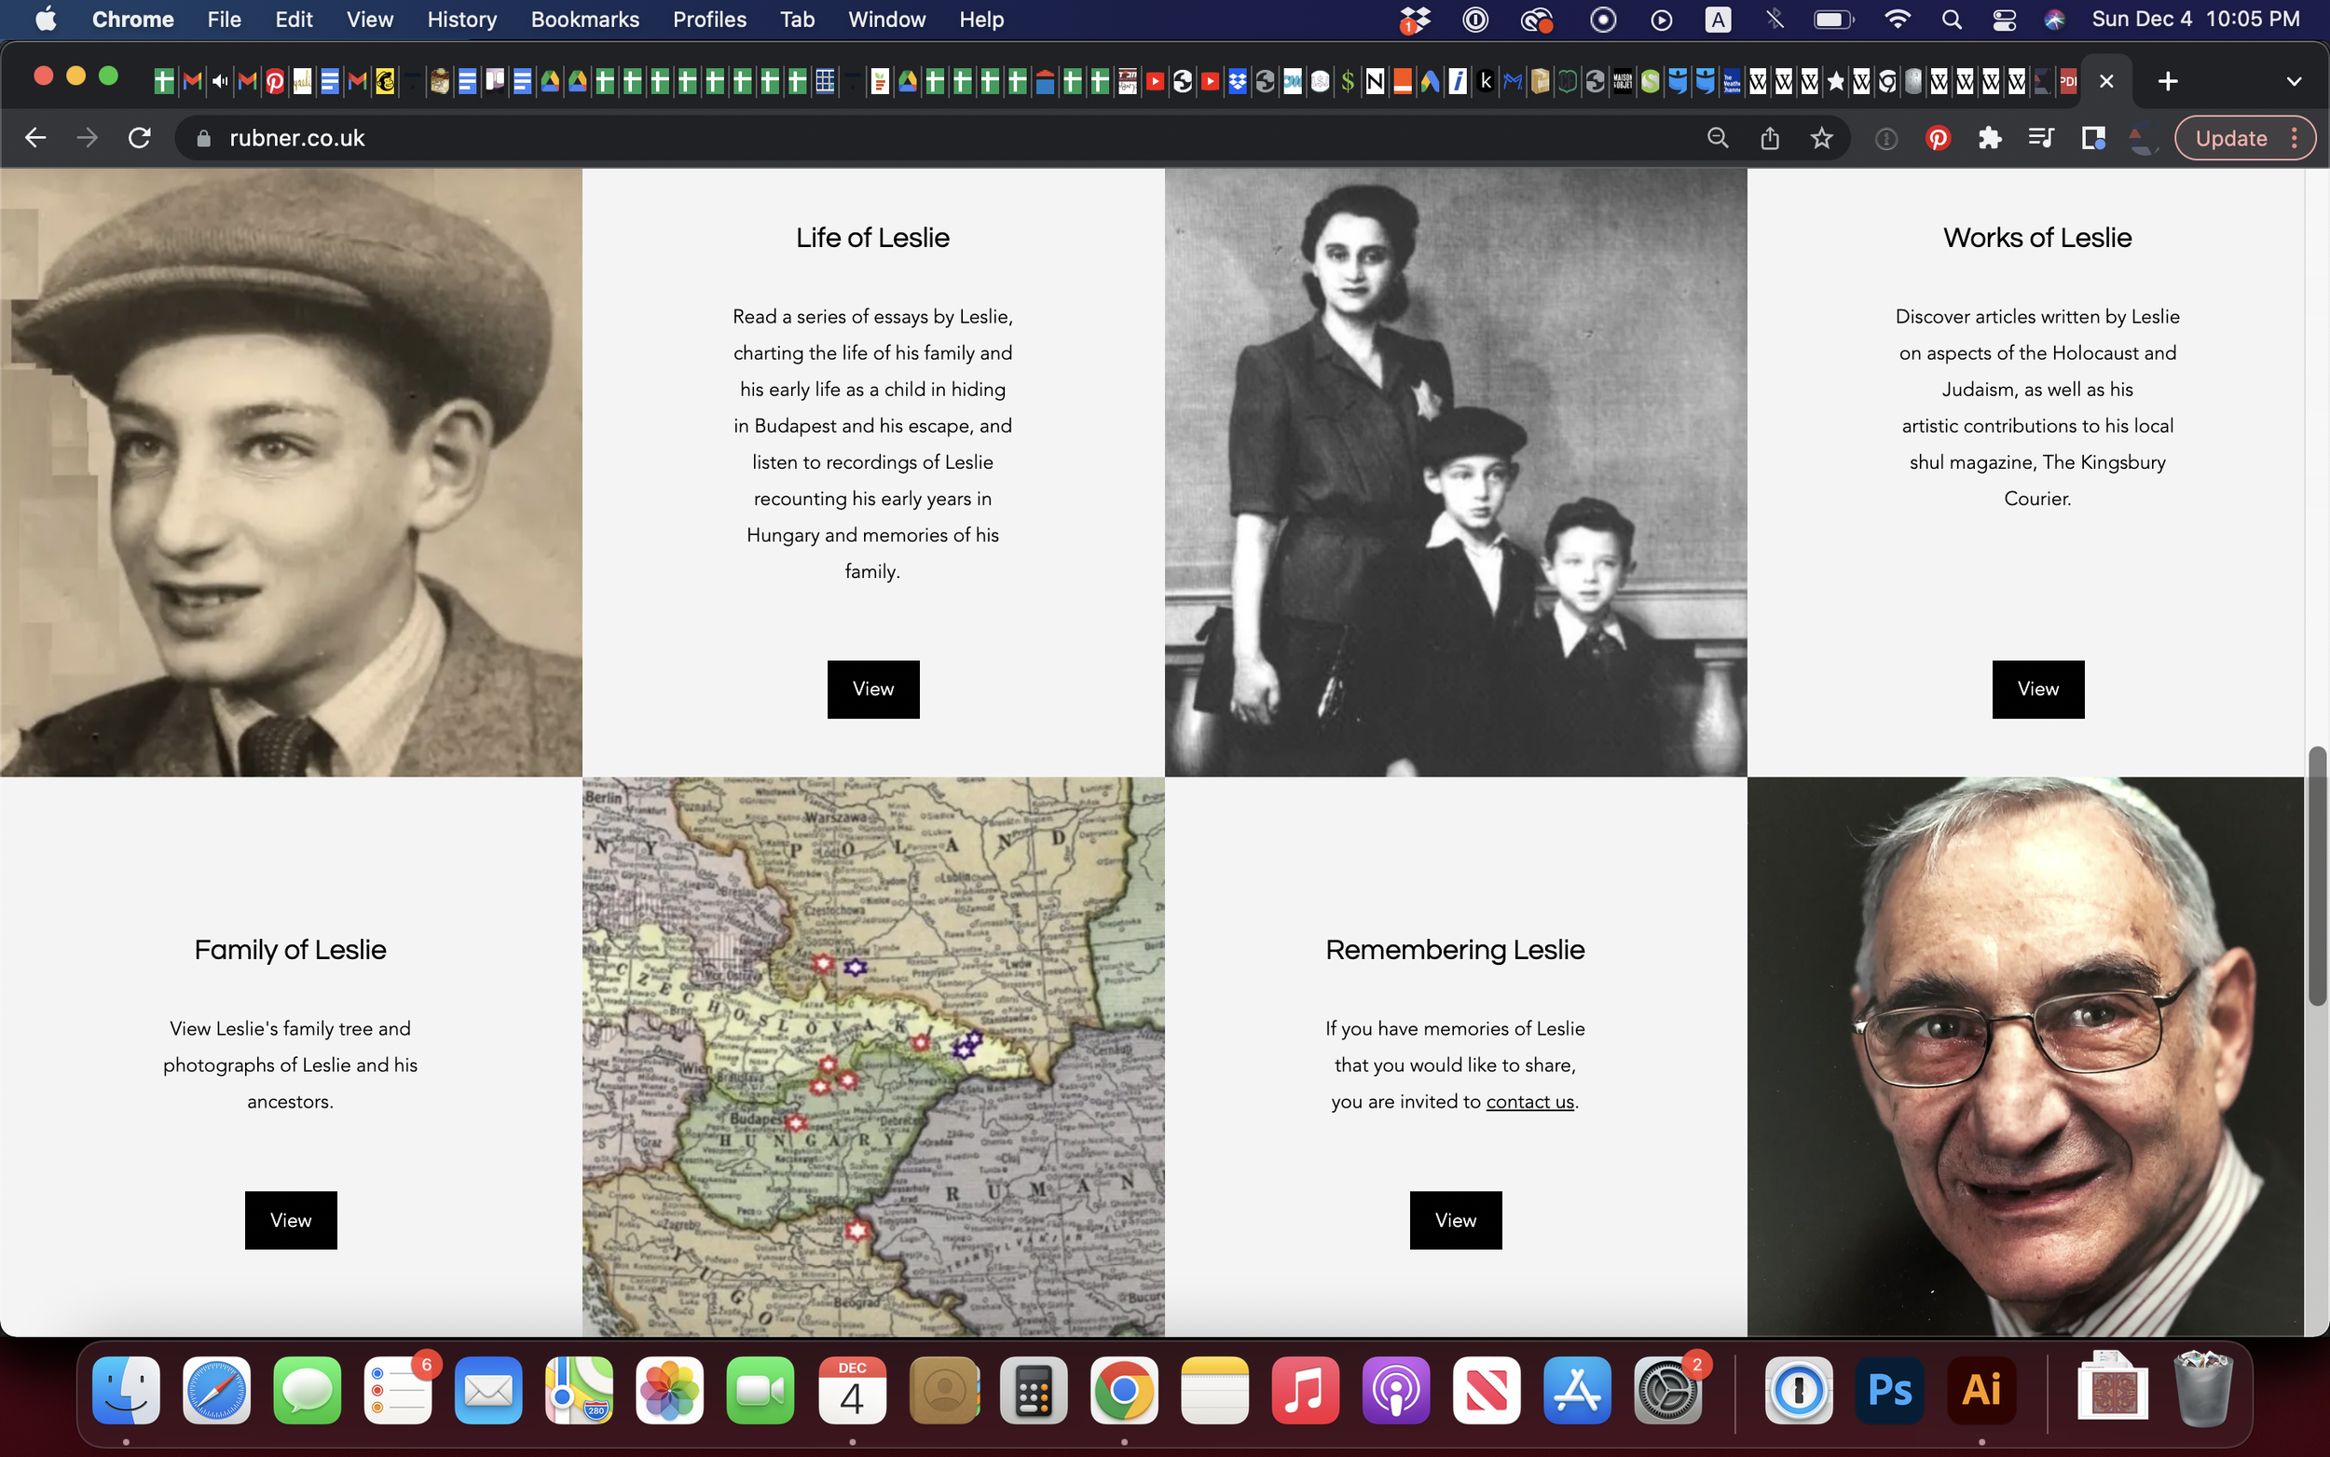Expand the tab search chevron
This screenshot has height=1457, width=2330.
[x=2294, y=81]
